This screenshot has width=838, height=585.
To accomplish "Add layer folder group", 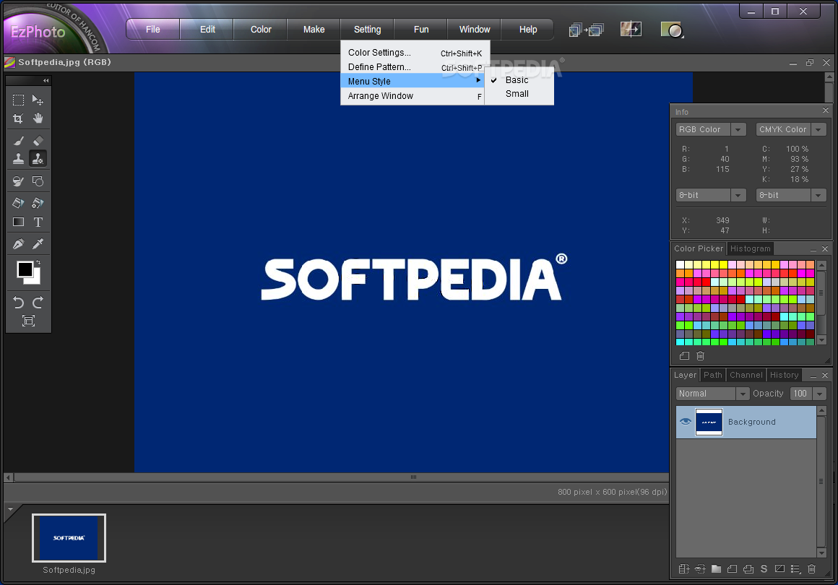I will click(x=716, y=569).
